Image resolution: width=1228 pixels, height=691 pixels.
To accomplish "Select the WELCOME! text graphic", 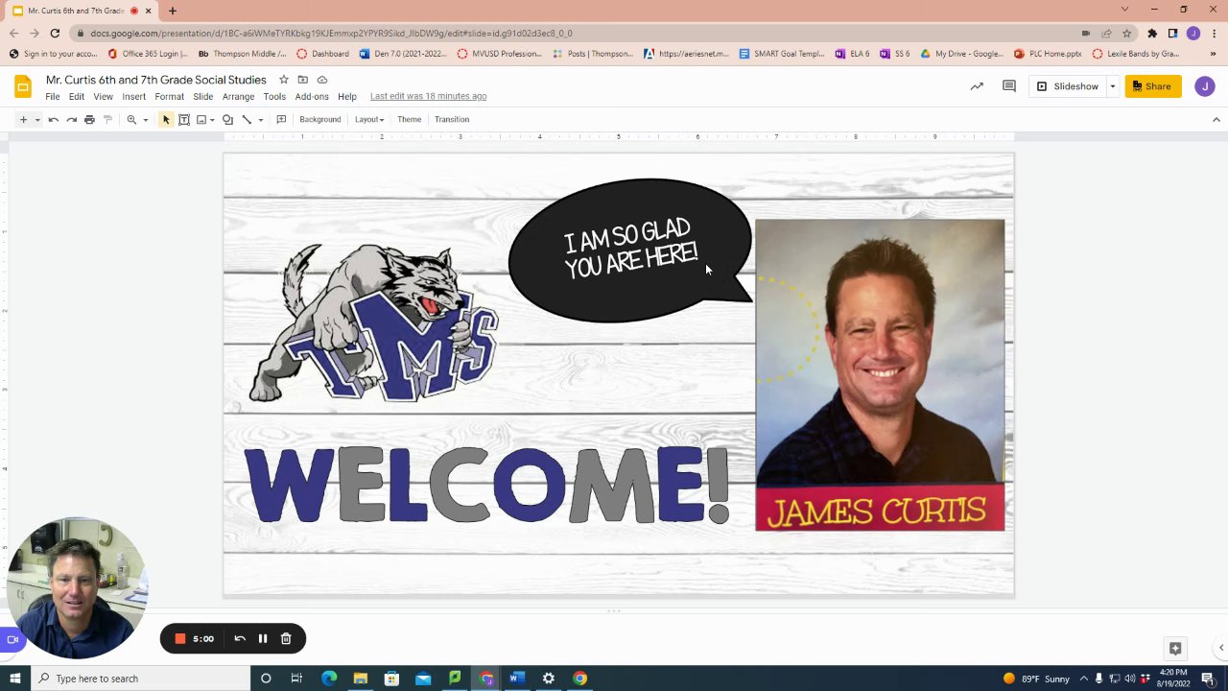I will click(x=487, y=485).
